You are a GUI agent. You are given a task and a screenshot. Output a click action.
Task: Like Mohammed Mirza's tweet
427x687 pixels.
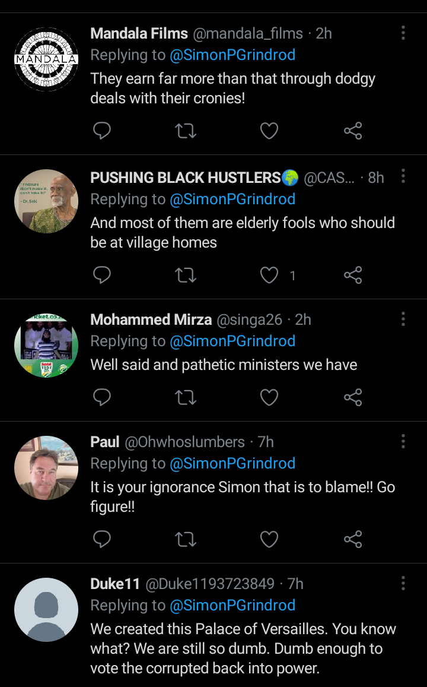pos(269,397)
